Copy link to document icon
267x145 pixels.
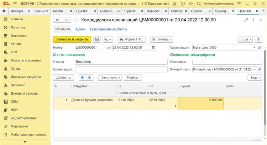(246, 20)
